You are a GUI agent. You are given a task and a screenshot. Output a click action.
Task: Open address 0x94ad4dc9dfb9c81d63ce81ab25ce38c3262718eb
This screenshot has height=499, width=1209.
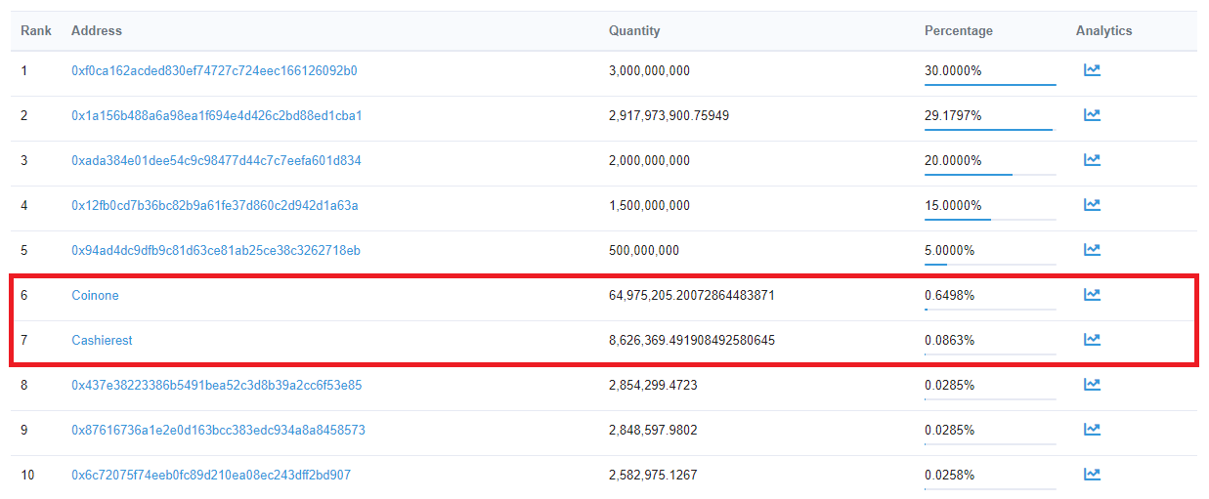pyautogui.click(x=216, y=251)
